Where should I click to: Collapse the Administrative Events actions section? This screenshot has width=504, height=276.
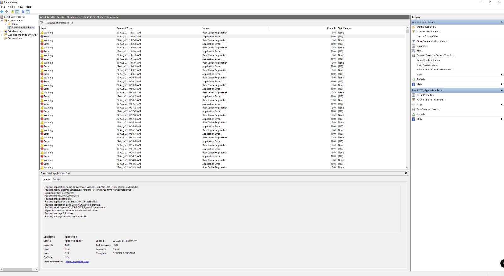[x=501, y=22]
